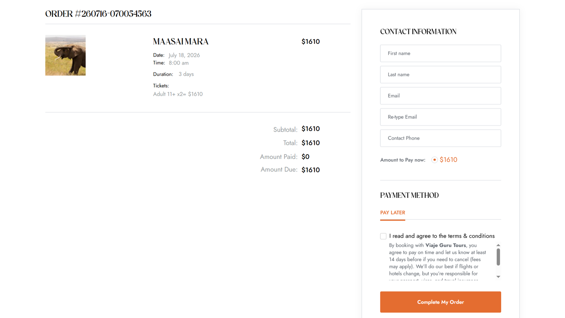Click the Complete My Order button
The image size is (565, 318).
(440, 302)
